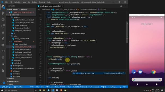The image size is (165, 92).
Task: Open the Source Control view
Action: 3,13
